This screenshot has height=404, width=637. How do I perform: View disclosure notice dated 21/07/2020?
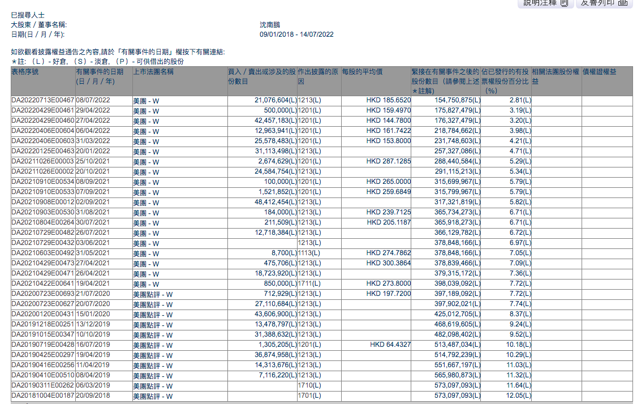point(93,294)
